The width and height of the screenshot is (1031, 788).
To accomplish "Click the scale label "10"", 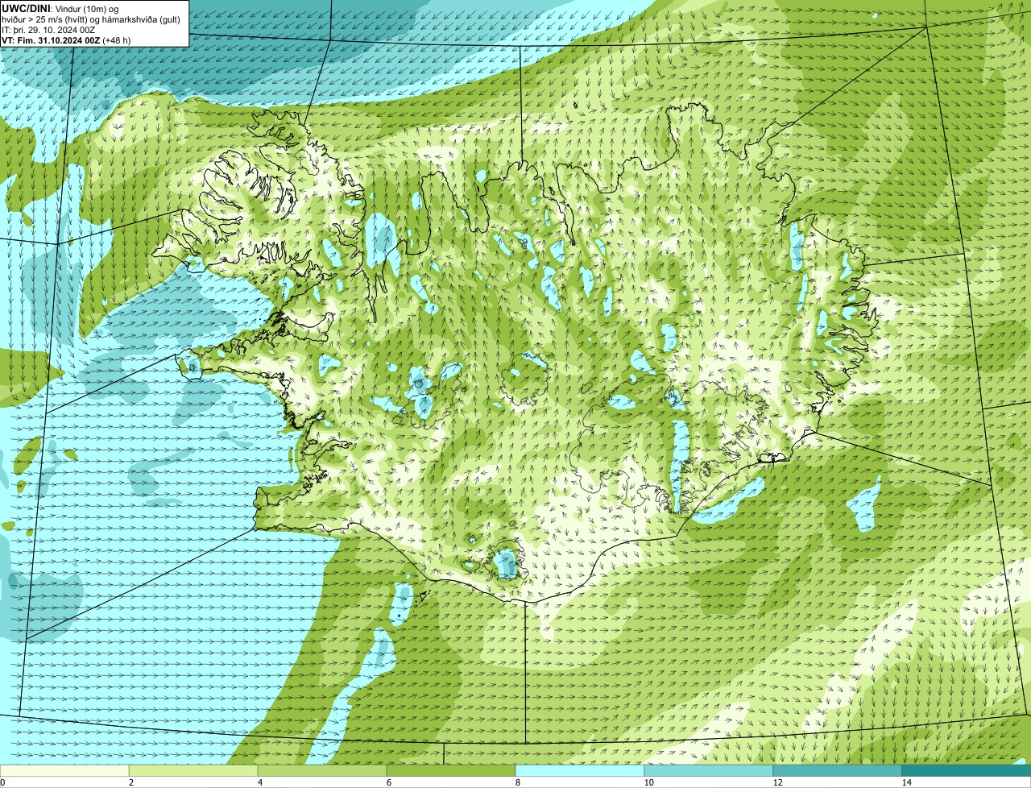I will pyautogui.click(x=648, y=782).
